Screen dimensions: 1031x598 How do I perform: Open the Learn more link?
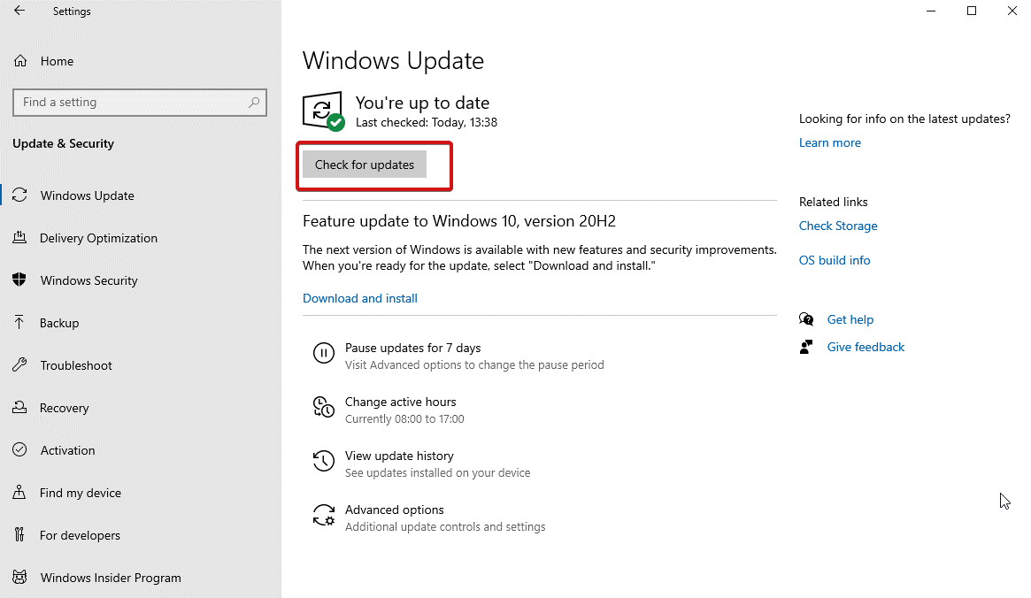tap(829, 142)
